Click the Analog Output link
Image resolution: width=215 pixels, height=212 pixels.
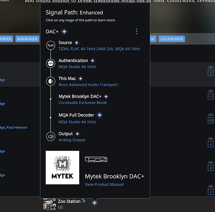coord(72,140)
